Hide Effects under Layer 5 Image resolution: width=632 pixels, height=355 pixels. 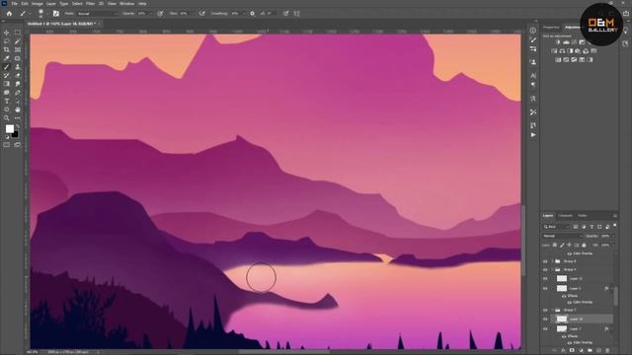[x=564, y=296]
